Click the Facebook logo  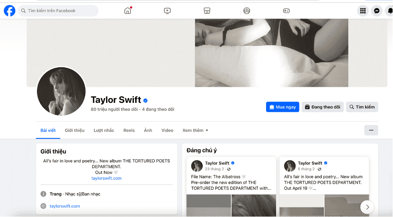click(x=10, y=11)
